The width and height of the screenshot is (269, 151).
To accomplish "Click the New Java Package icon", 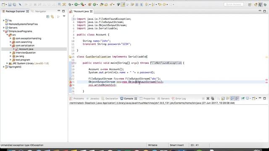I will click(90, 5).
